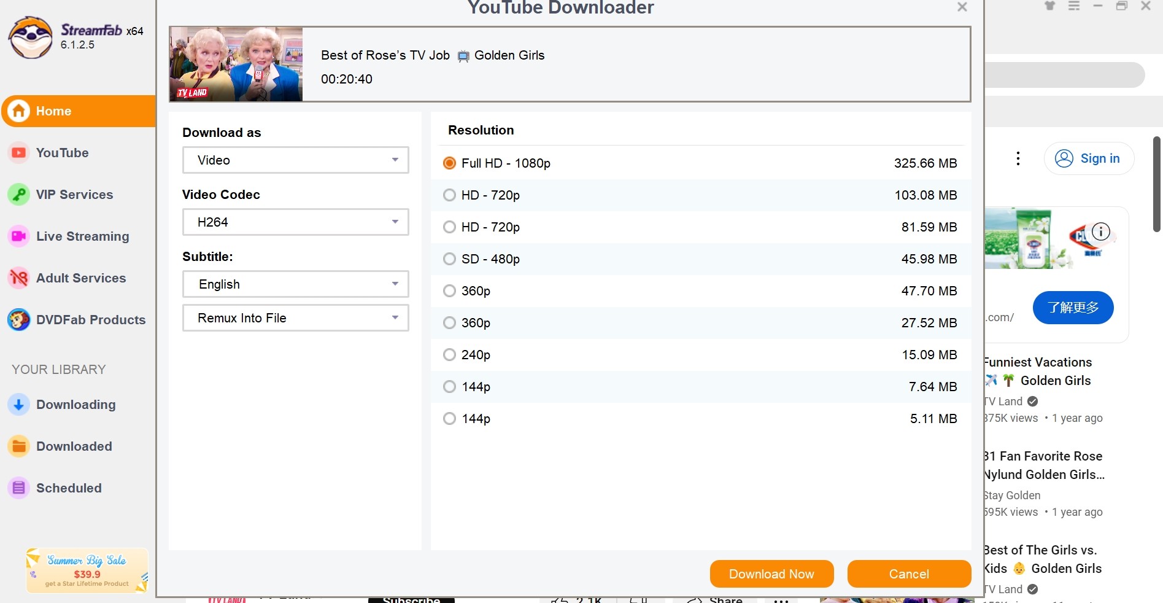Open the Remux Into File dropdown

point(295,318)
